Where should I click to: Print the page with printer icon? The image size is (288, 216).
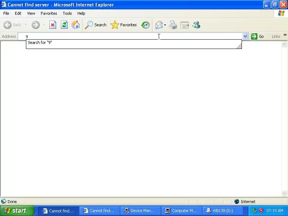173,25
